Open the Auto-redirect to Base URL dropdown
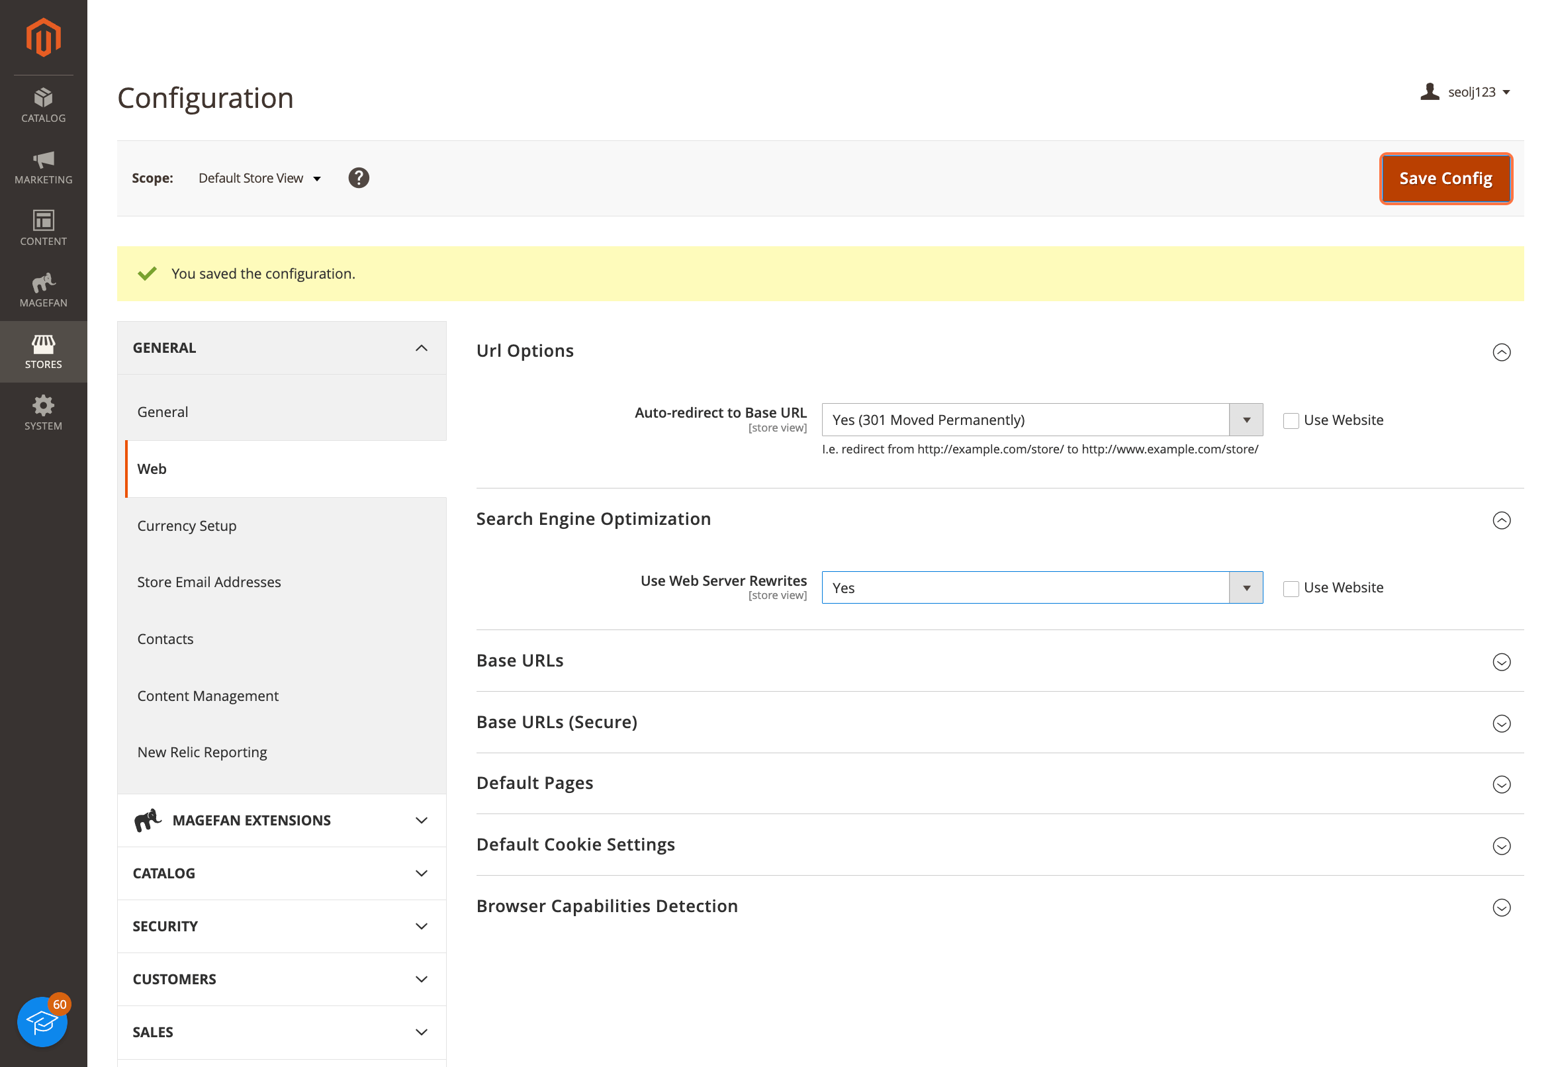1554x1067 pixels. (1246, 419)
